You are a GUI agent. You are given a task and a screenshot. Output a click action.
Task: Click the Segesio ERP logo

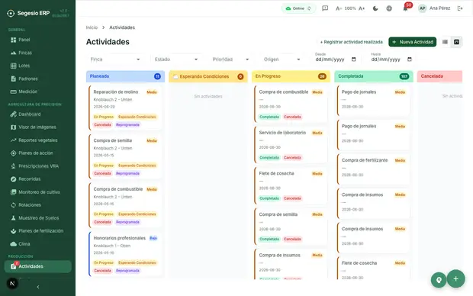(x=29, y=13)
